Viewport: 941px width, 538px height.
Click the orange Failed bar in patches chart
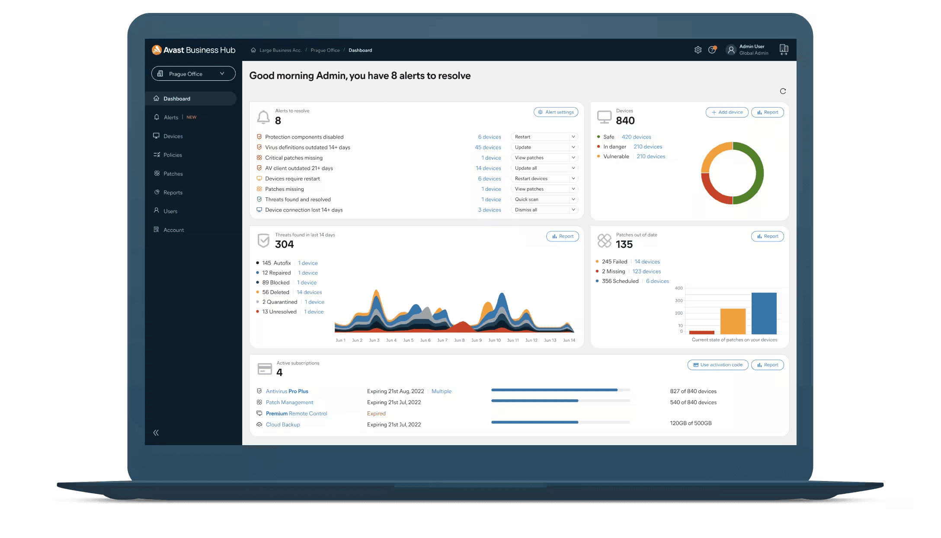(x=733, y=321)
